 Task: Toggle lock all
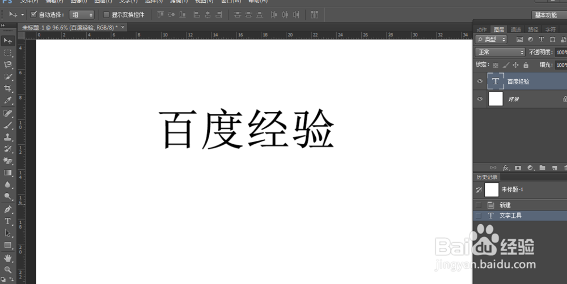(526, 65)
